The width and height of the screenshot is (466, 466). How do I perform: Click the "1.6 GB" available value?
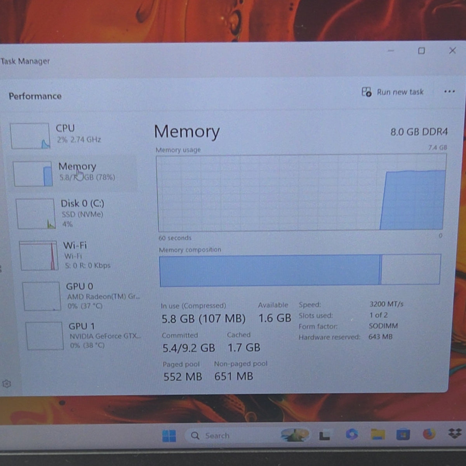pyautogui.click(x=275, y=318)
